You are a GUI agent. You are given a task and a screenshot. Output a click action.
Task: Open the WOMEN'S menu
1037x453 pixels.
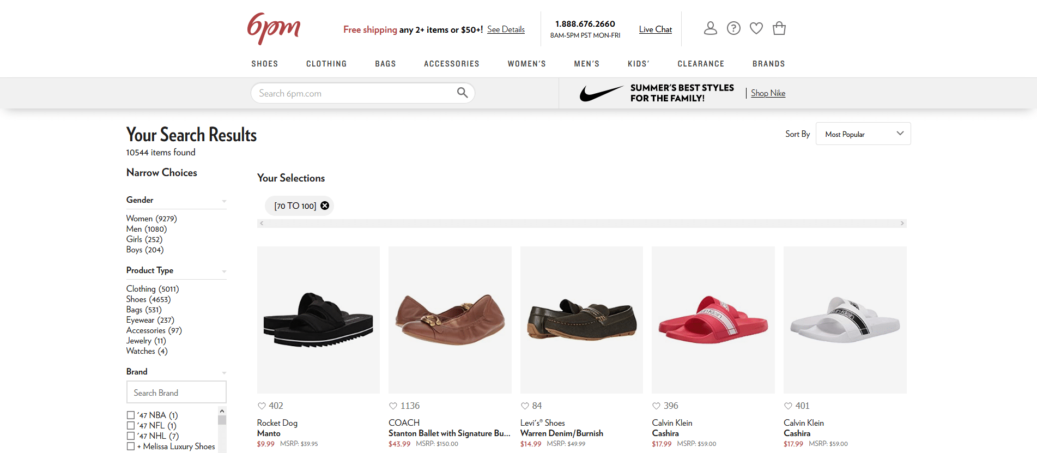click(527, 64)
